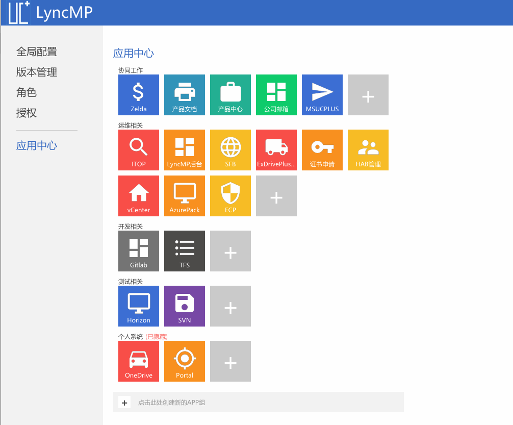Open the HAB管理 people tile
The height and width of the screenshot is (425, 513).
click(368, 150)
